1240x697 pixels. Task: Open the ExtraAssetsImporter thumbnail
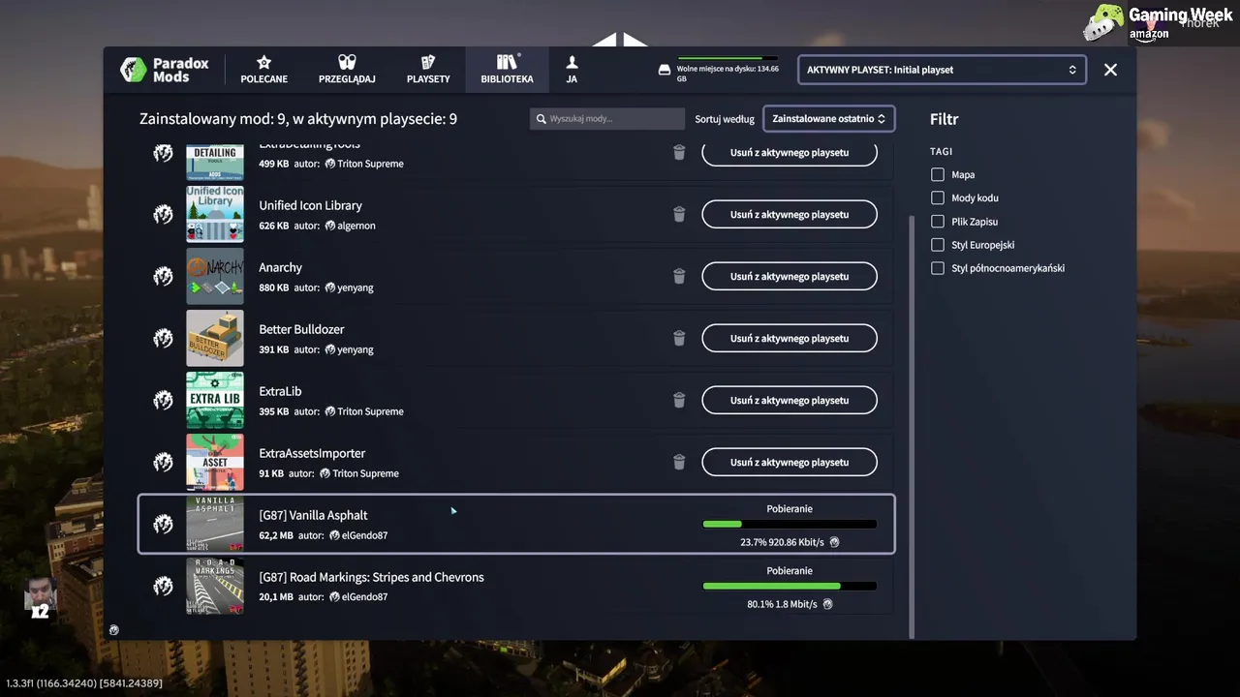tap(215, 462)
